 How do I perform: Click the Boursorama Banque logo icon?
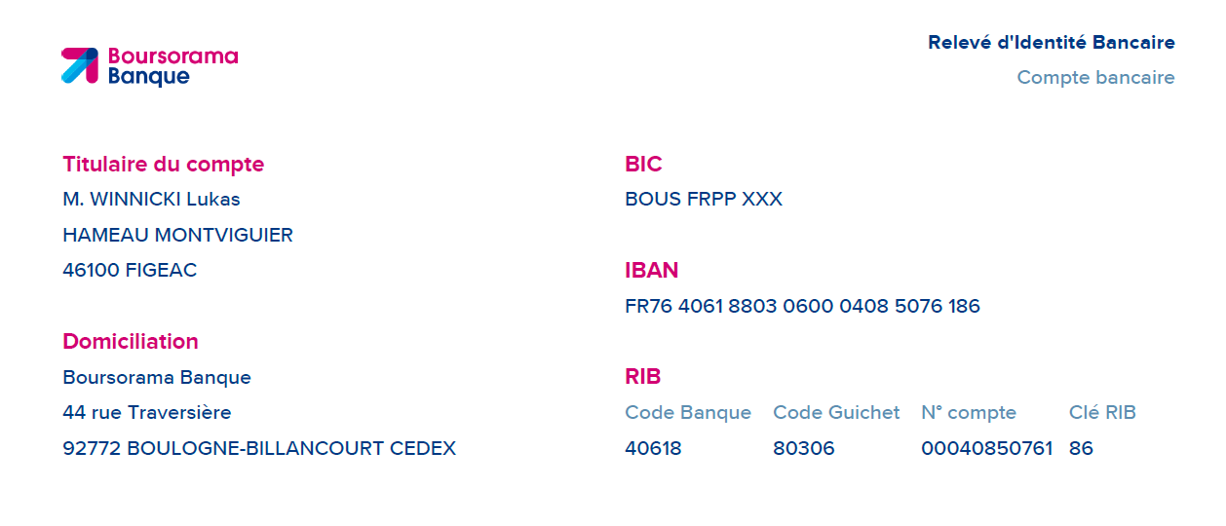click(x=80, y=65)
